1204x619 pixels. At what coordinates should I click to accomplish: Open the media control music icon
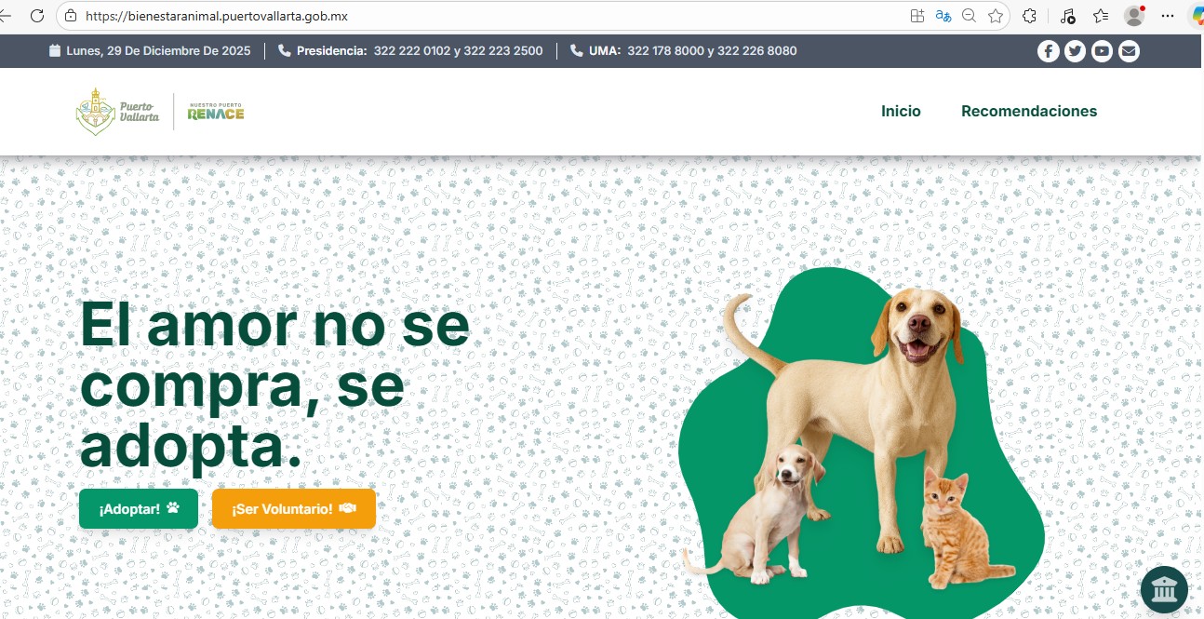tap(1067, 16)
